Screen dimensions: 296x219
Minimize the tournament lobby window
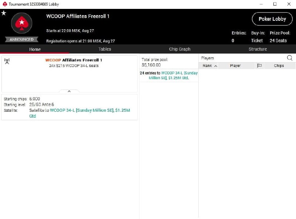(x=261, y=4)
